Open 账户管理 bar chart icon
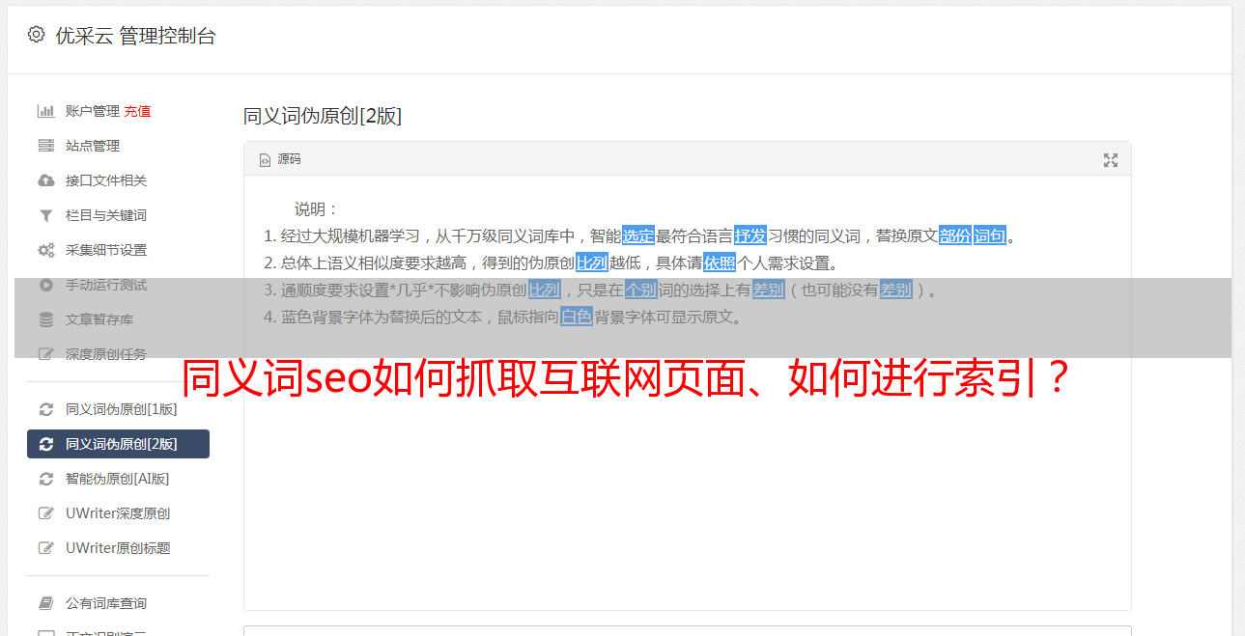Viewport: 1245px width, 636px height. (45, 111)
